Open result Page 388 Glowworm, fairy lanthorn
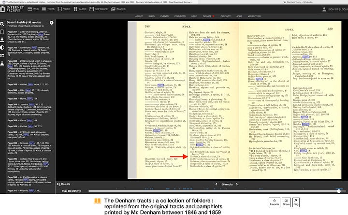Image resolution: width=348 pixels, height=215 pixels. pos(29,52)
